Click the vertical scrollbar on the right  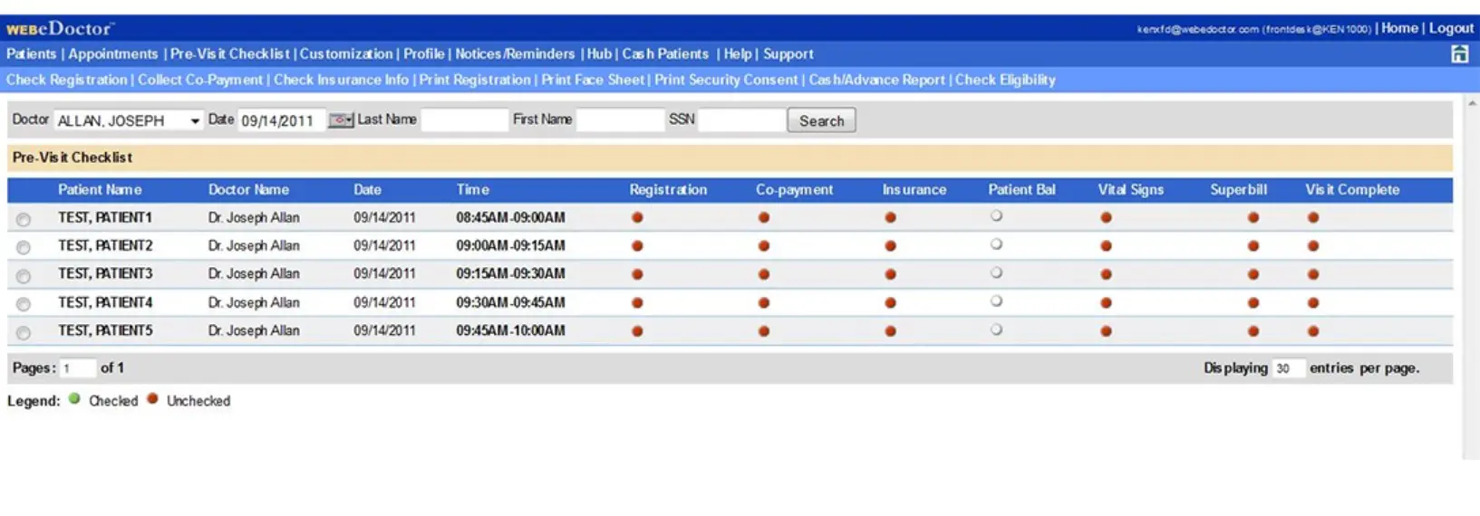[x=1471, y=272]
